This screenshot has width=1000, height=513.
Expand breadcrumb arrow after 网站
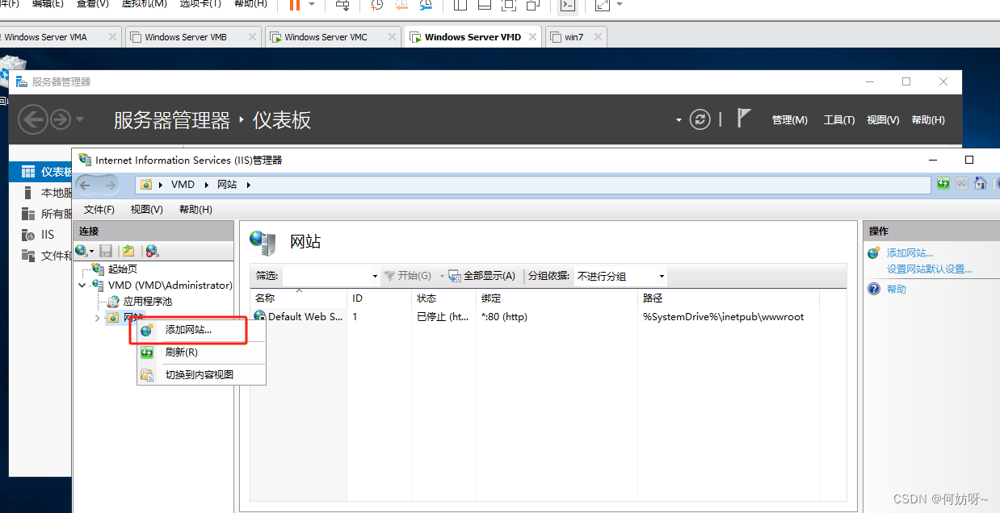(249, 185)
